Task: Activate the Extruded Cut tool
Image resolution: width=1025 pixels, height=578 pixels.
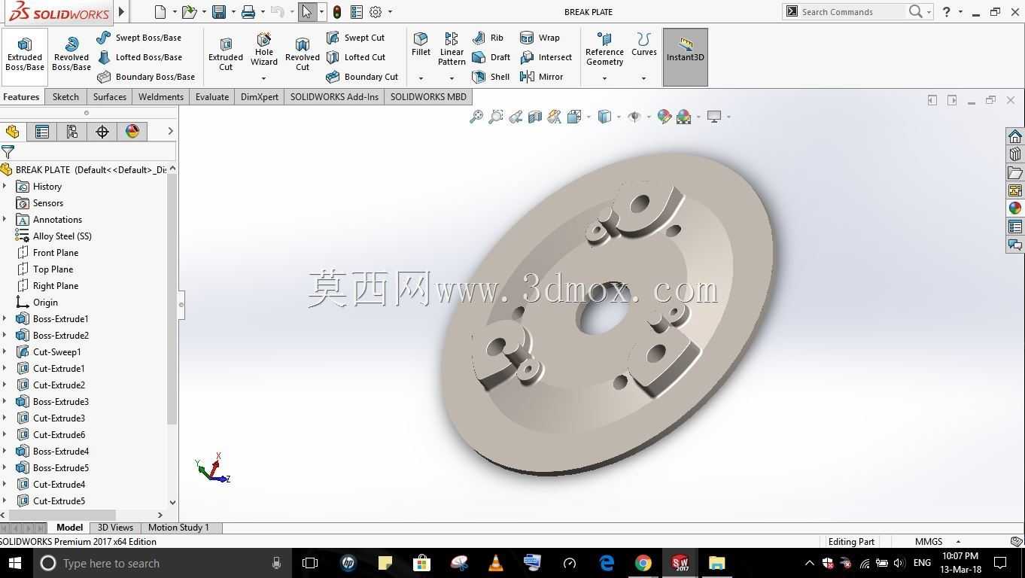Action: [x=226, y=55]
